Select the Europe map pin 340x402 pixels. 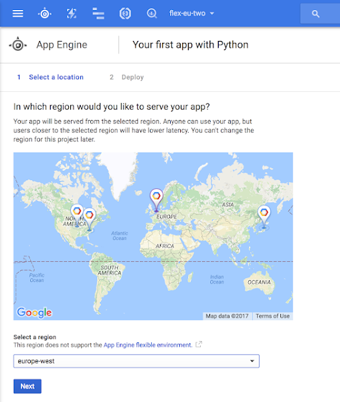(156, 200)
